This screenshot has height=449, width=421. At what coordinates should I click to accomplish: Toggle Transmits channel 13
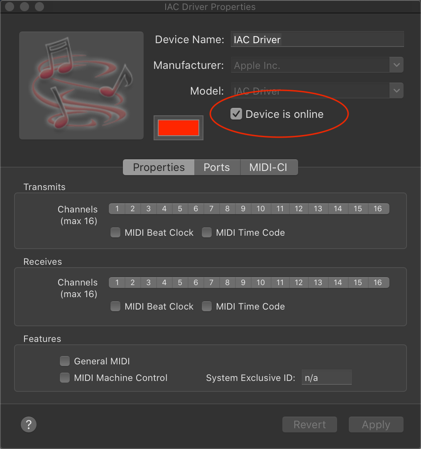[x=318, y=209]
